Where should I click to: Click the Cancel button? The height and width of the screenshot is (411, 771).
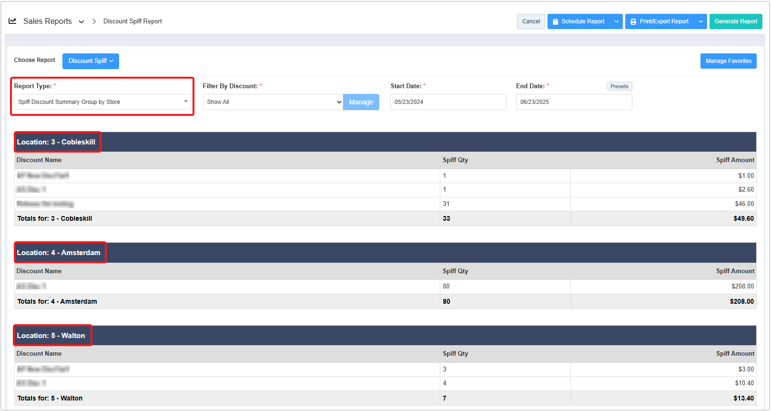(x=531, y=21)
